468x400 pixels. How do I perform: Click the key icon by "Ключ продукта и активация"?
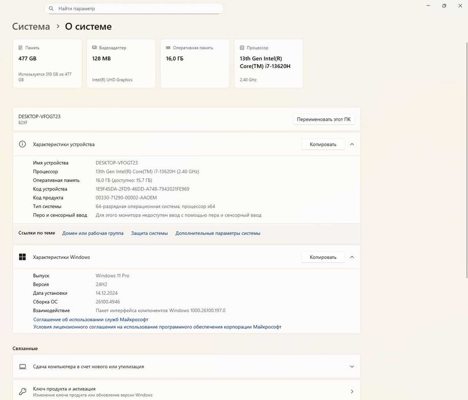coord(22,391)
